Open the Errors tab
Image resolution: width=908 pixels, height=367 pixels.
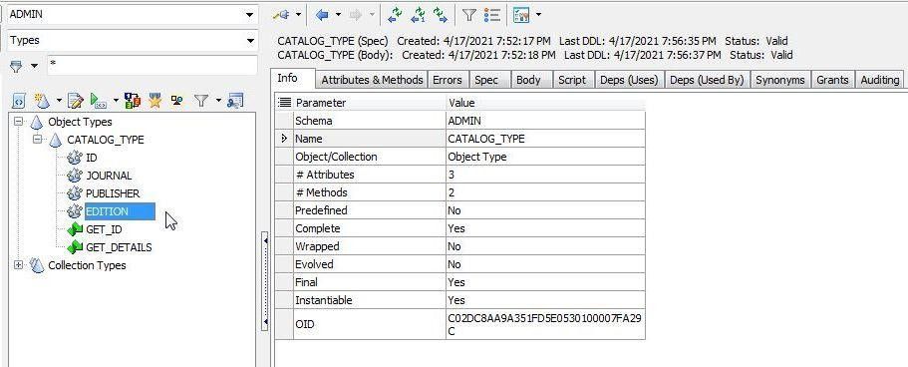click(448, 80)
